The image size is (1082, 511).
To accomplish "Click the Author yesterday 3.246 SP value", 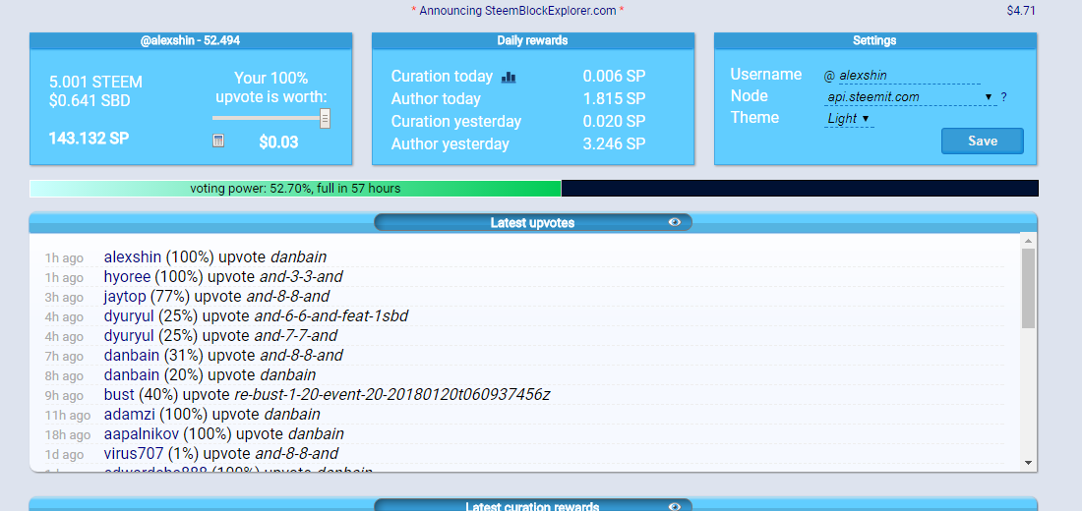I will click(614, 144).
